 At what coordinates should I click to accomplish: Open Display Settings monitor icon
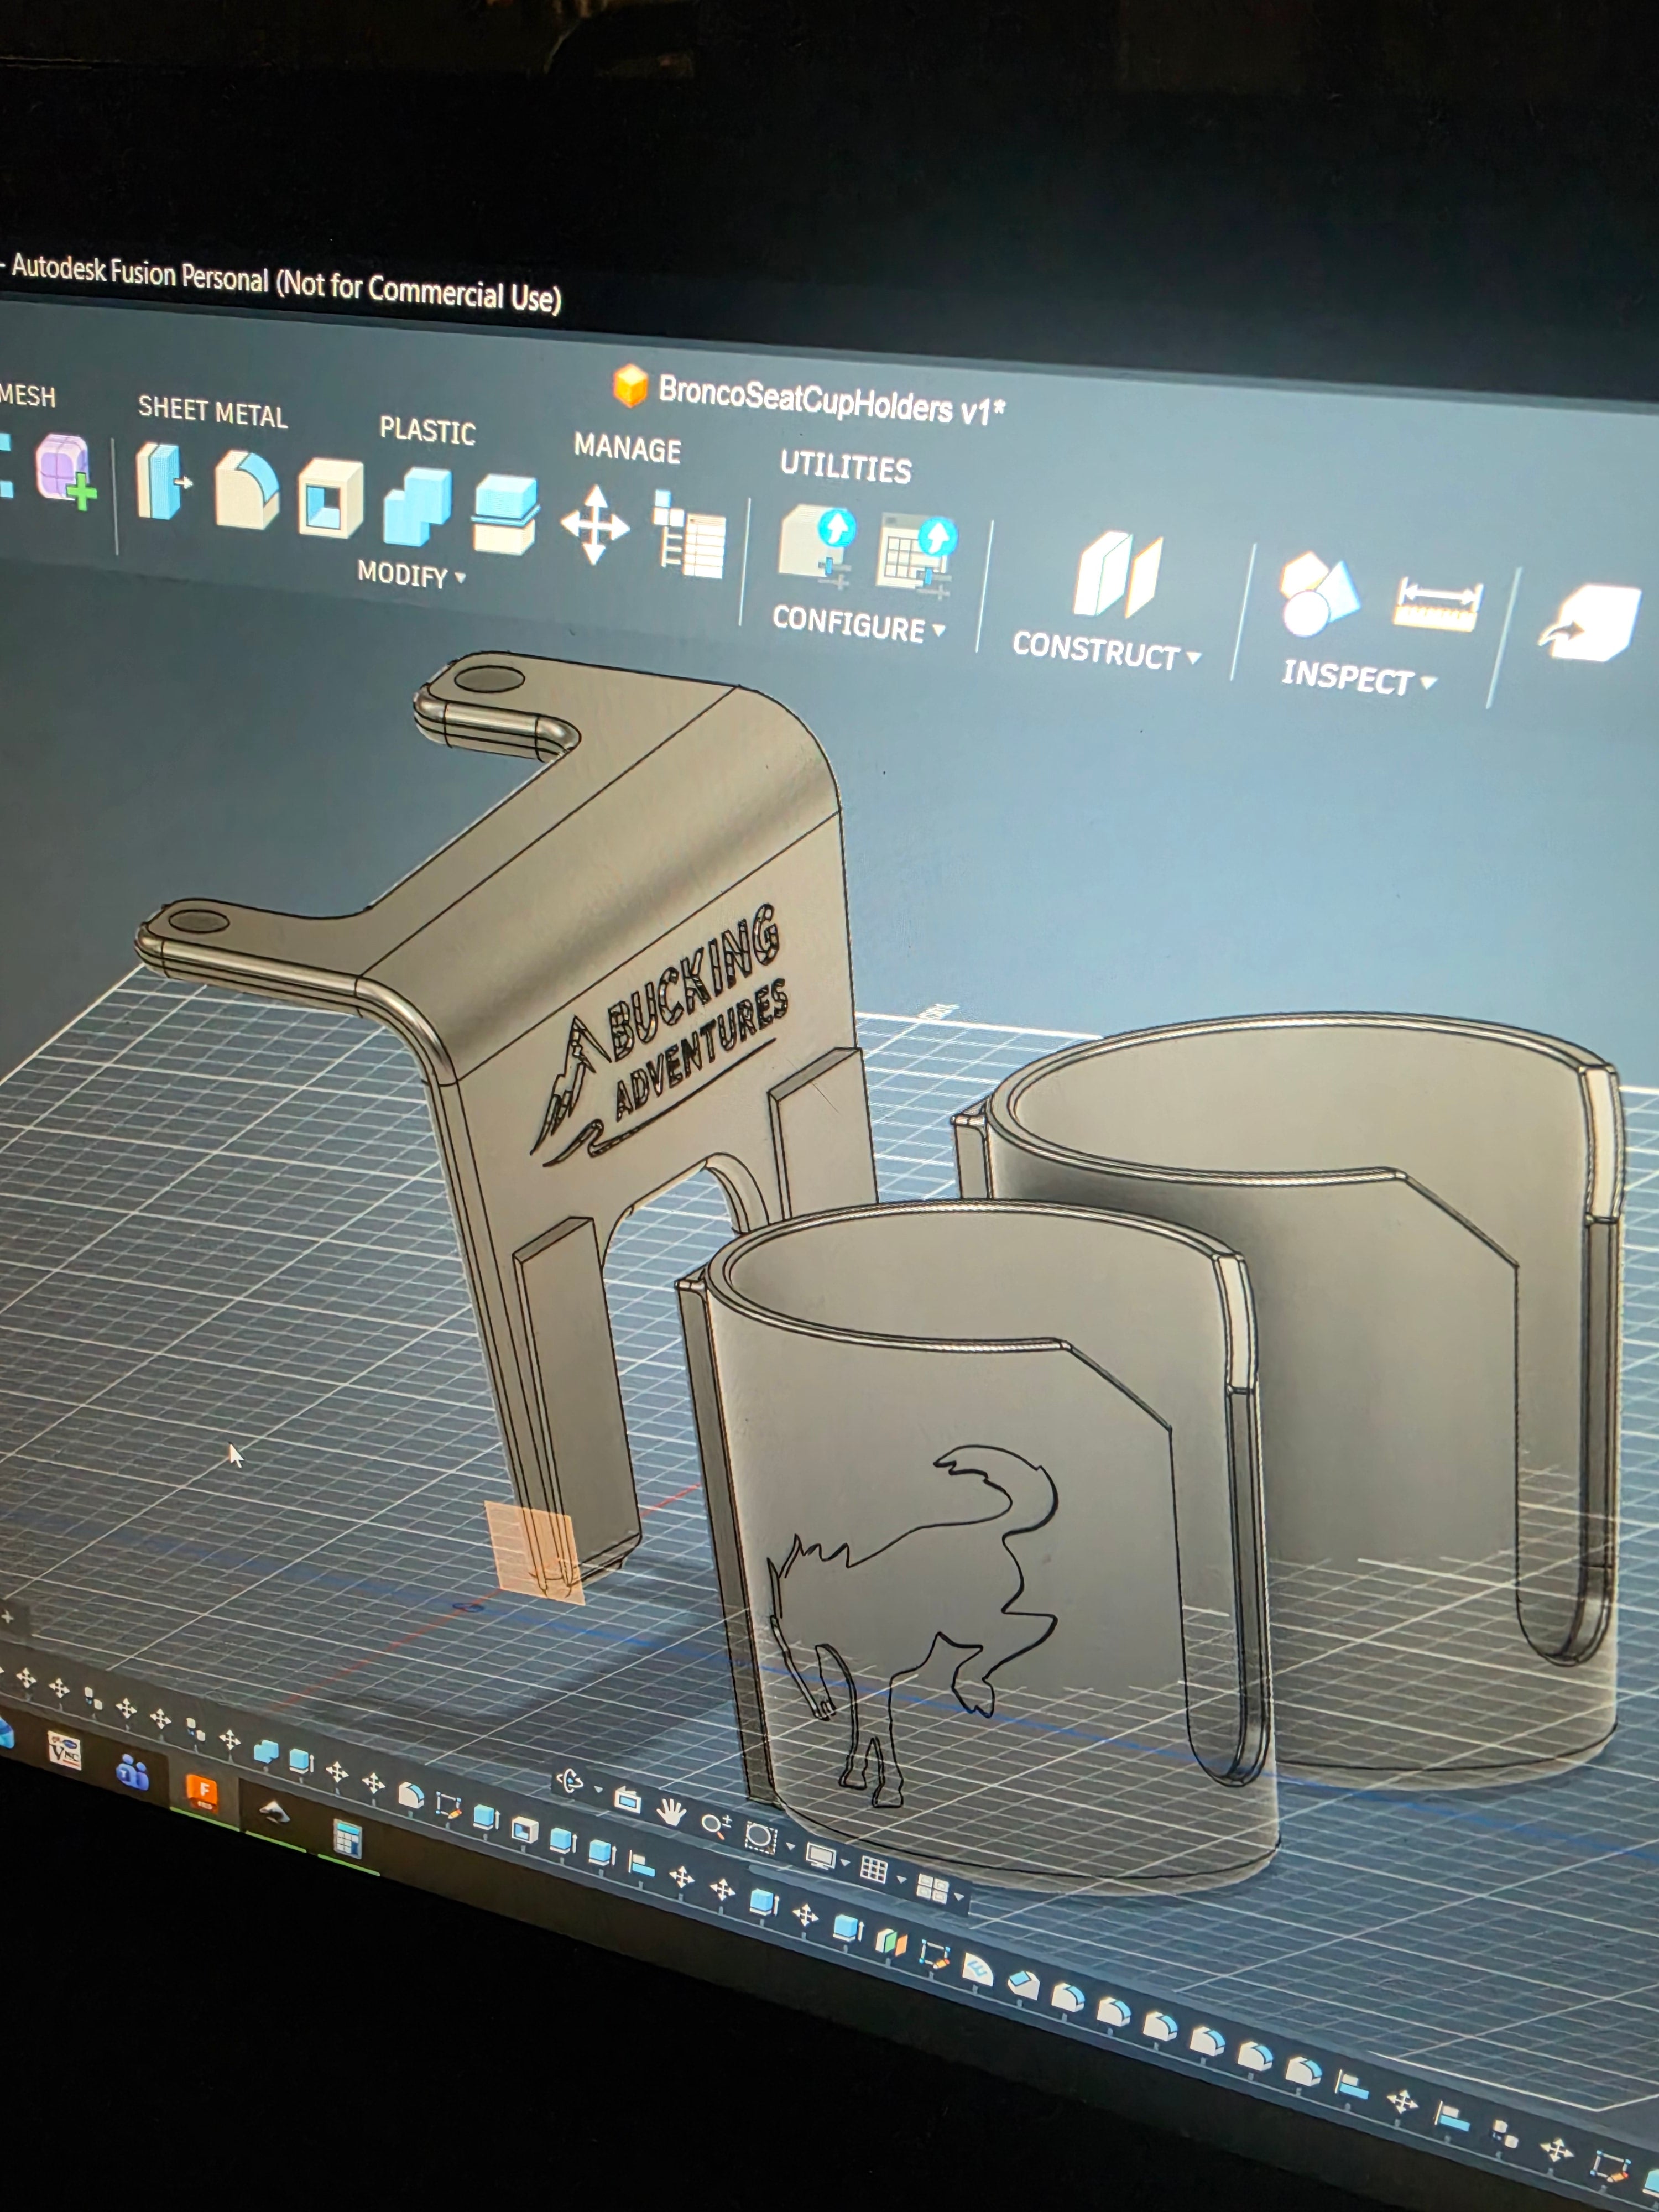point(821,1856)
